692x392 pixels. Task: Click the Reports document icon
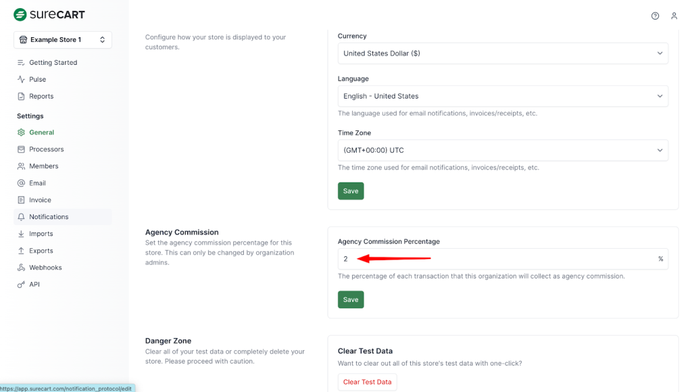click(22, 96)
